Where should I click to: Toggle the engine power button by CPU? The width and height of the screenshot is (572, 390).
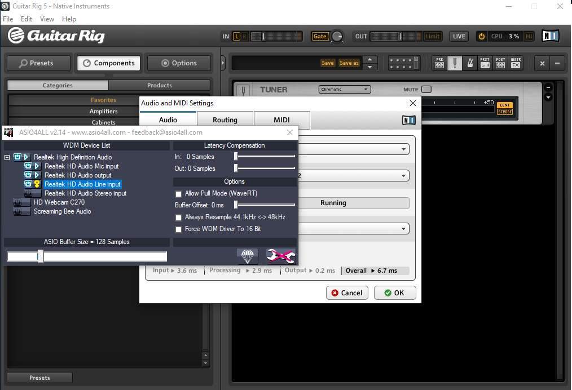482,37
